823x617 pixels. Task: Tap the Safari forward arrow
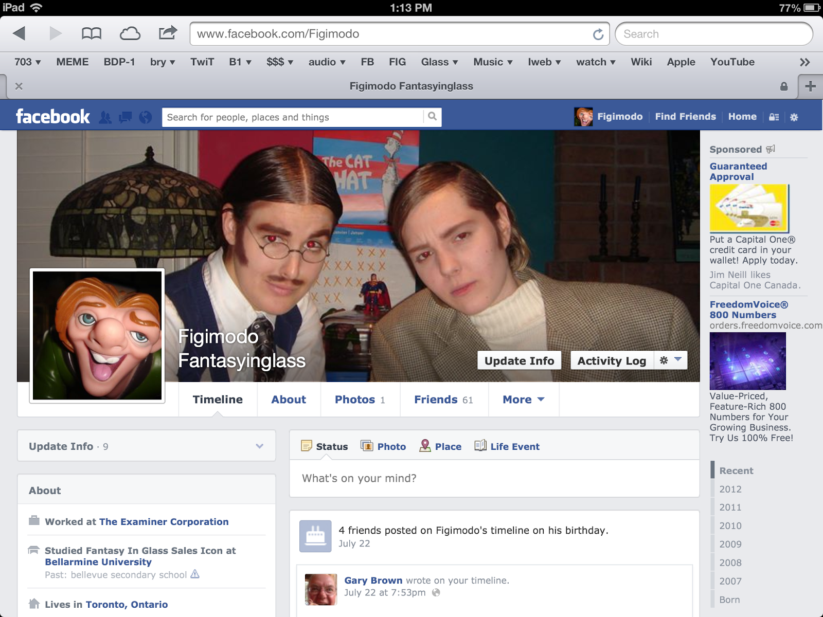[x=56, y=34]
